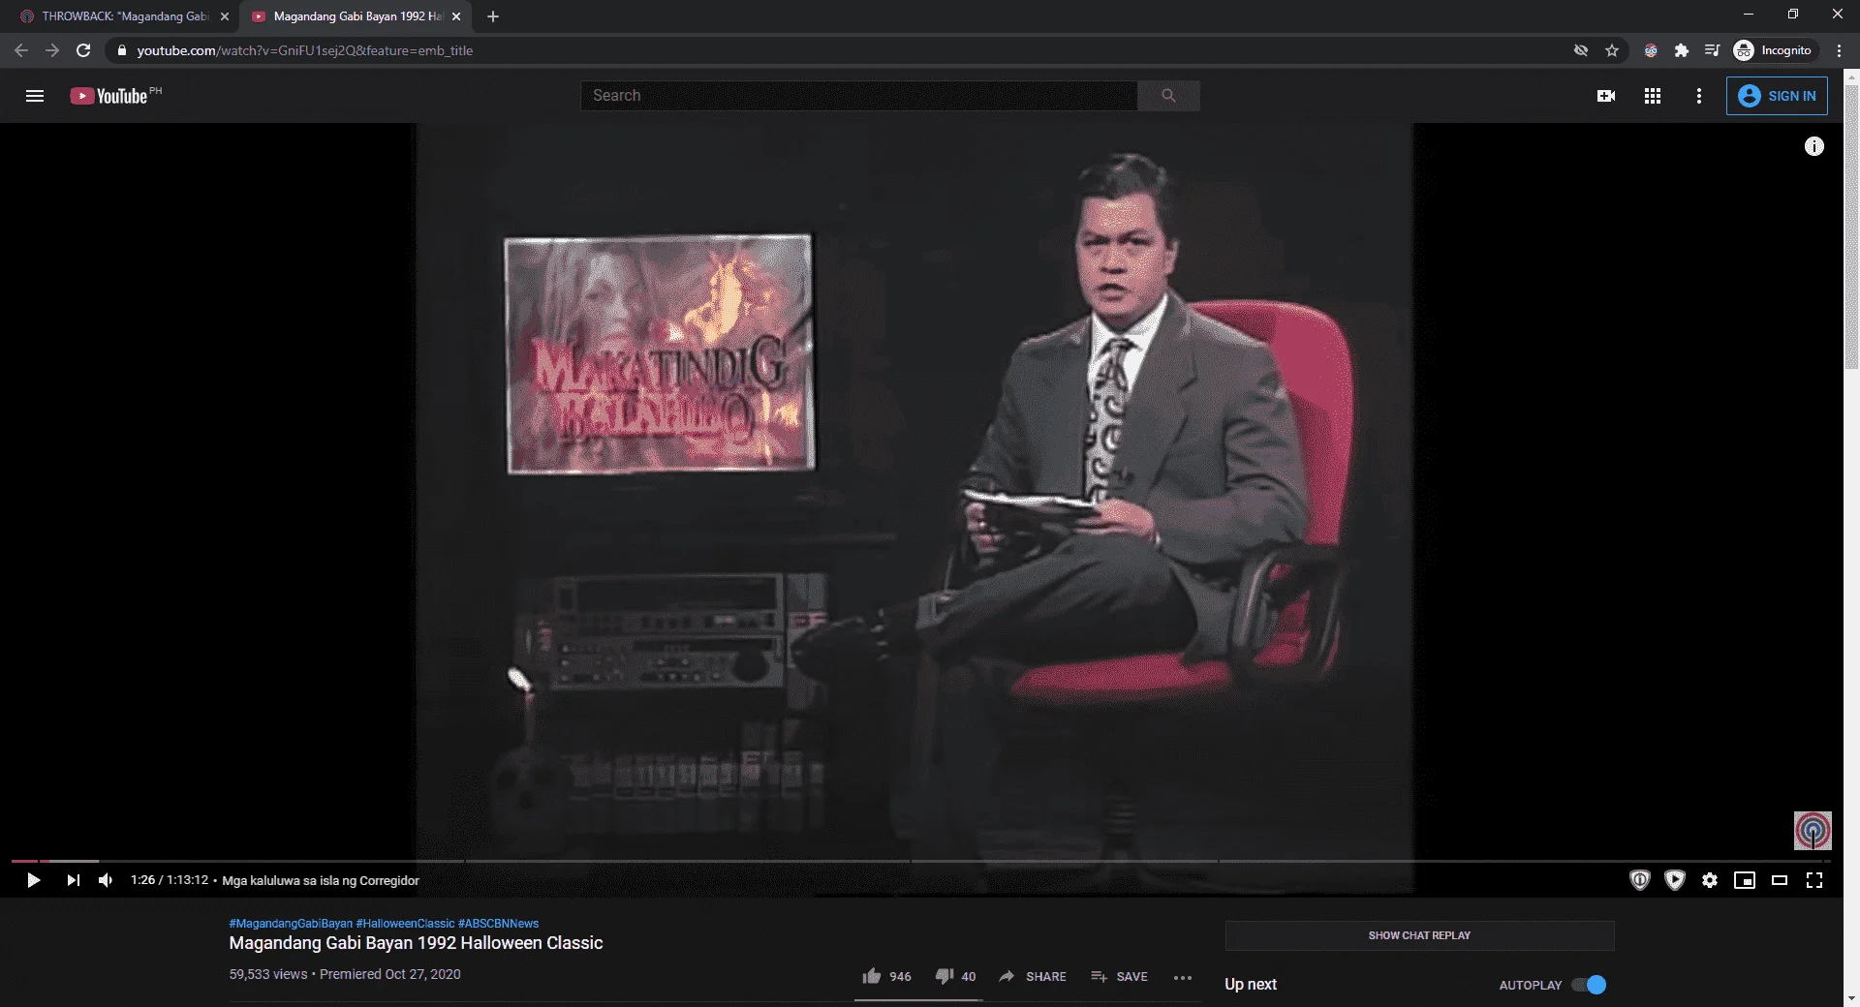
Task: Open video settings gear
Action: pos(1710,880)
